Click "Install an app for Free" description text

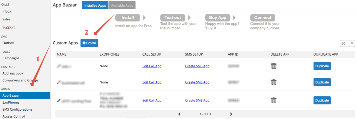[133, 26]
